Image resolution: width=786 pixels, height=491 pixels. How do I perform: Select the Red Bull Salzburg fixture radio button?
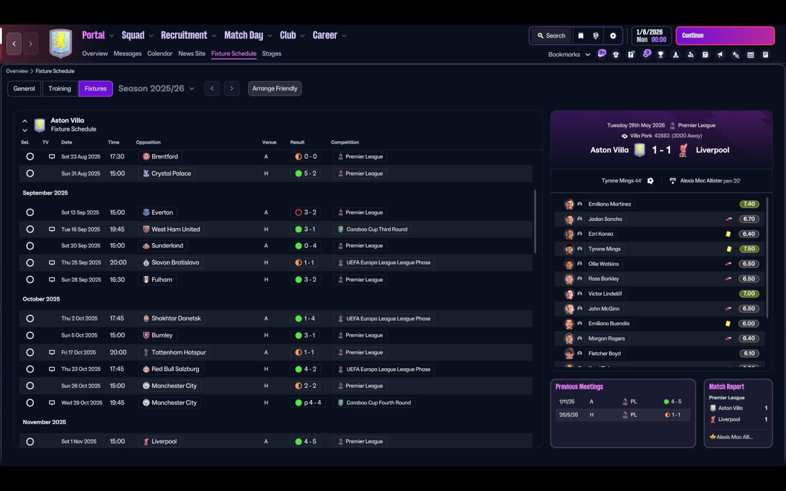[x=30, y=369]
